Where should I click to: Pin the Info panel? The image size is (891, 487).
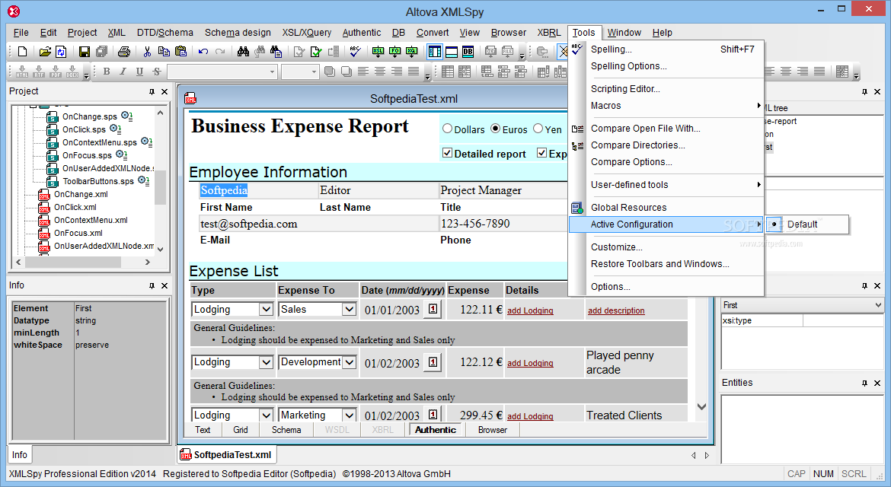[152, 285]
